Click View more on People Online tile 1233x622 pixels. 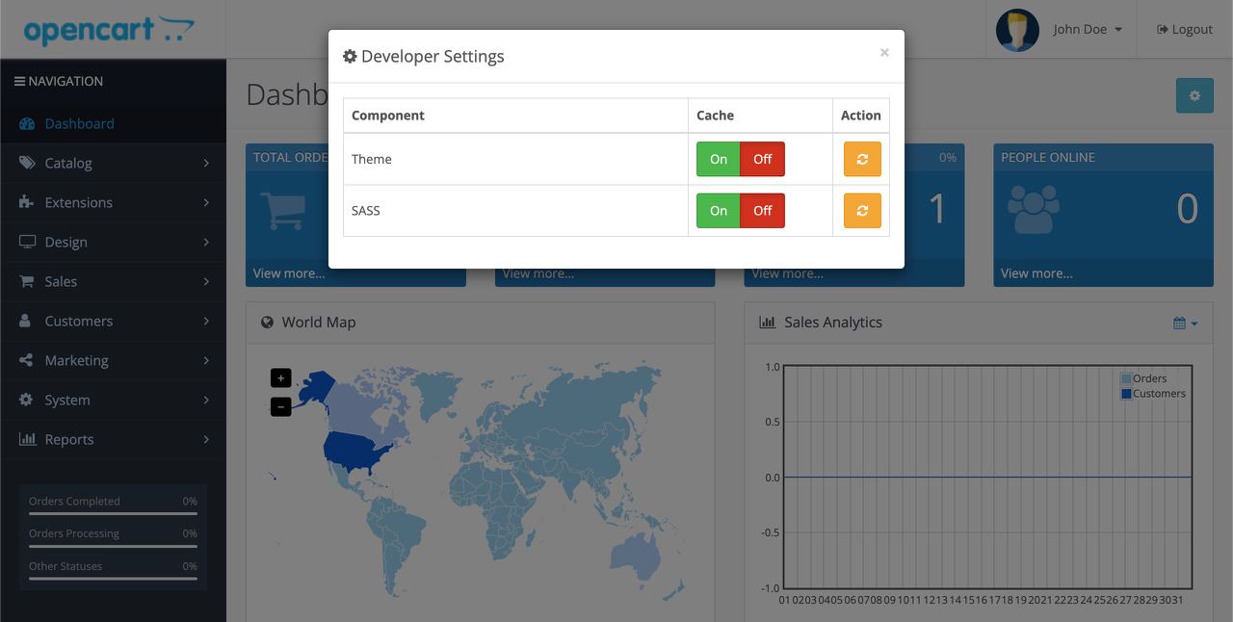[1036, 272]
